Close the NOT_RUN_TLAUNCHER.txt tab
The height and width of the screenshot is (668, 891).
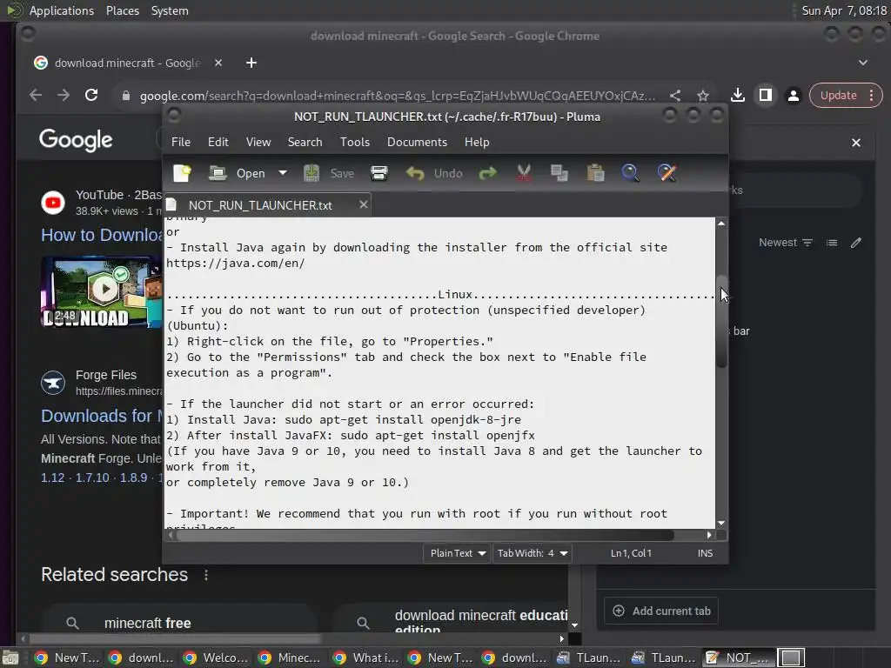click(364, 204)
